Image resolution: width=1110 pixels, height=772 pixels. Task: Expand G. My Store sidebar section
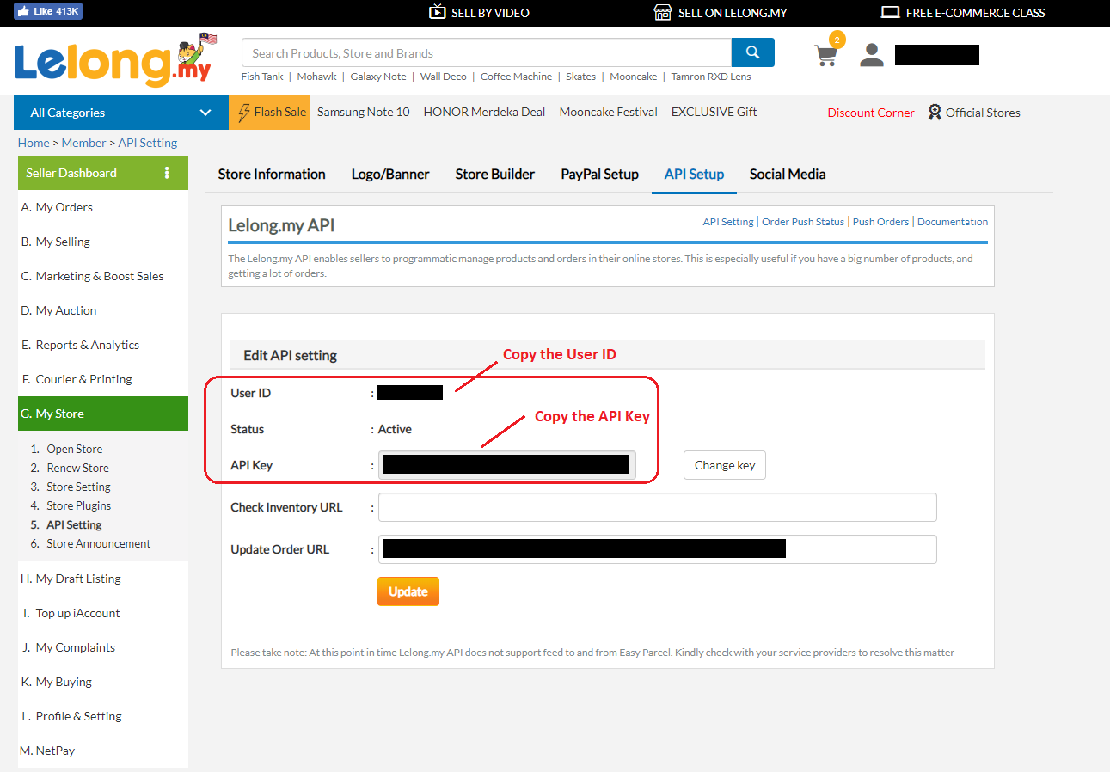tap(102, 414)
